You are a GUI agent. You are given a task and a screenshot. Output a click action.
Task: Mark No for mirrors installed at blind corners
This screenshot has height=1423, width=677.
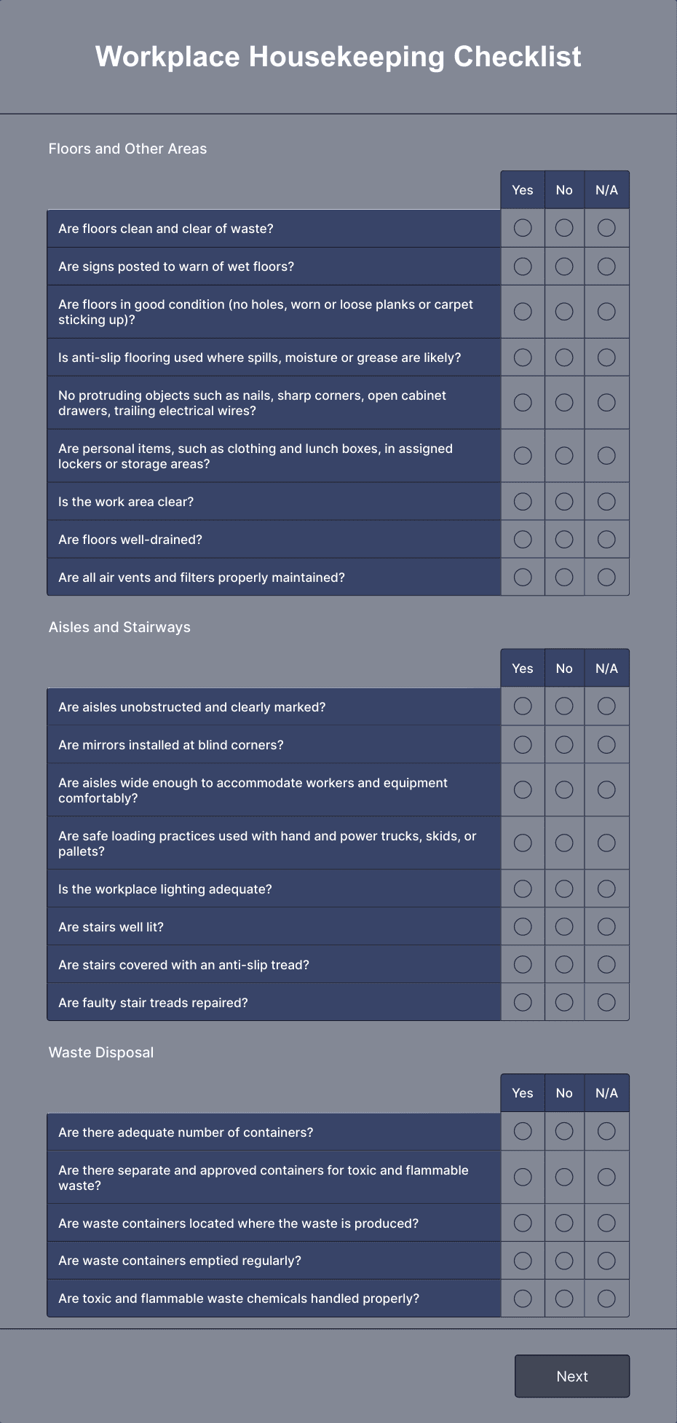point(564,744)
